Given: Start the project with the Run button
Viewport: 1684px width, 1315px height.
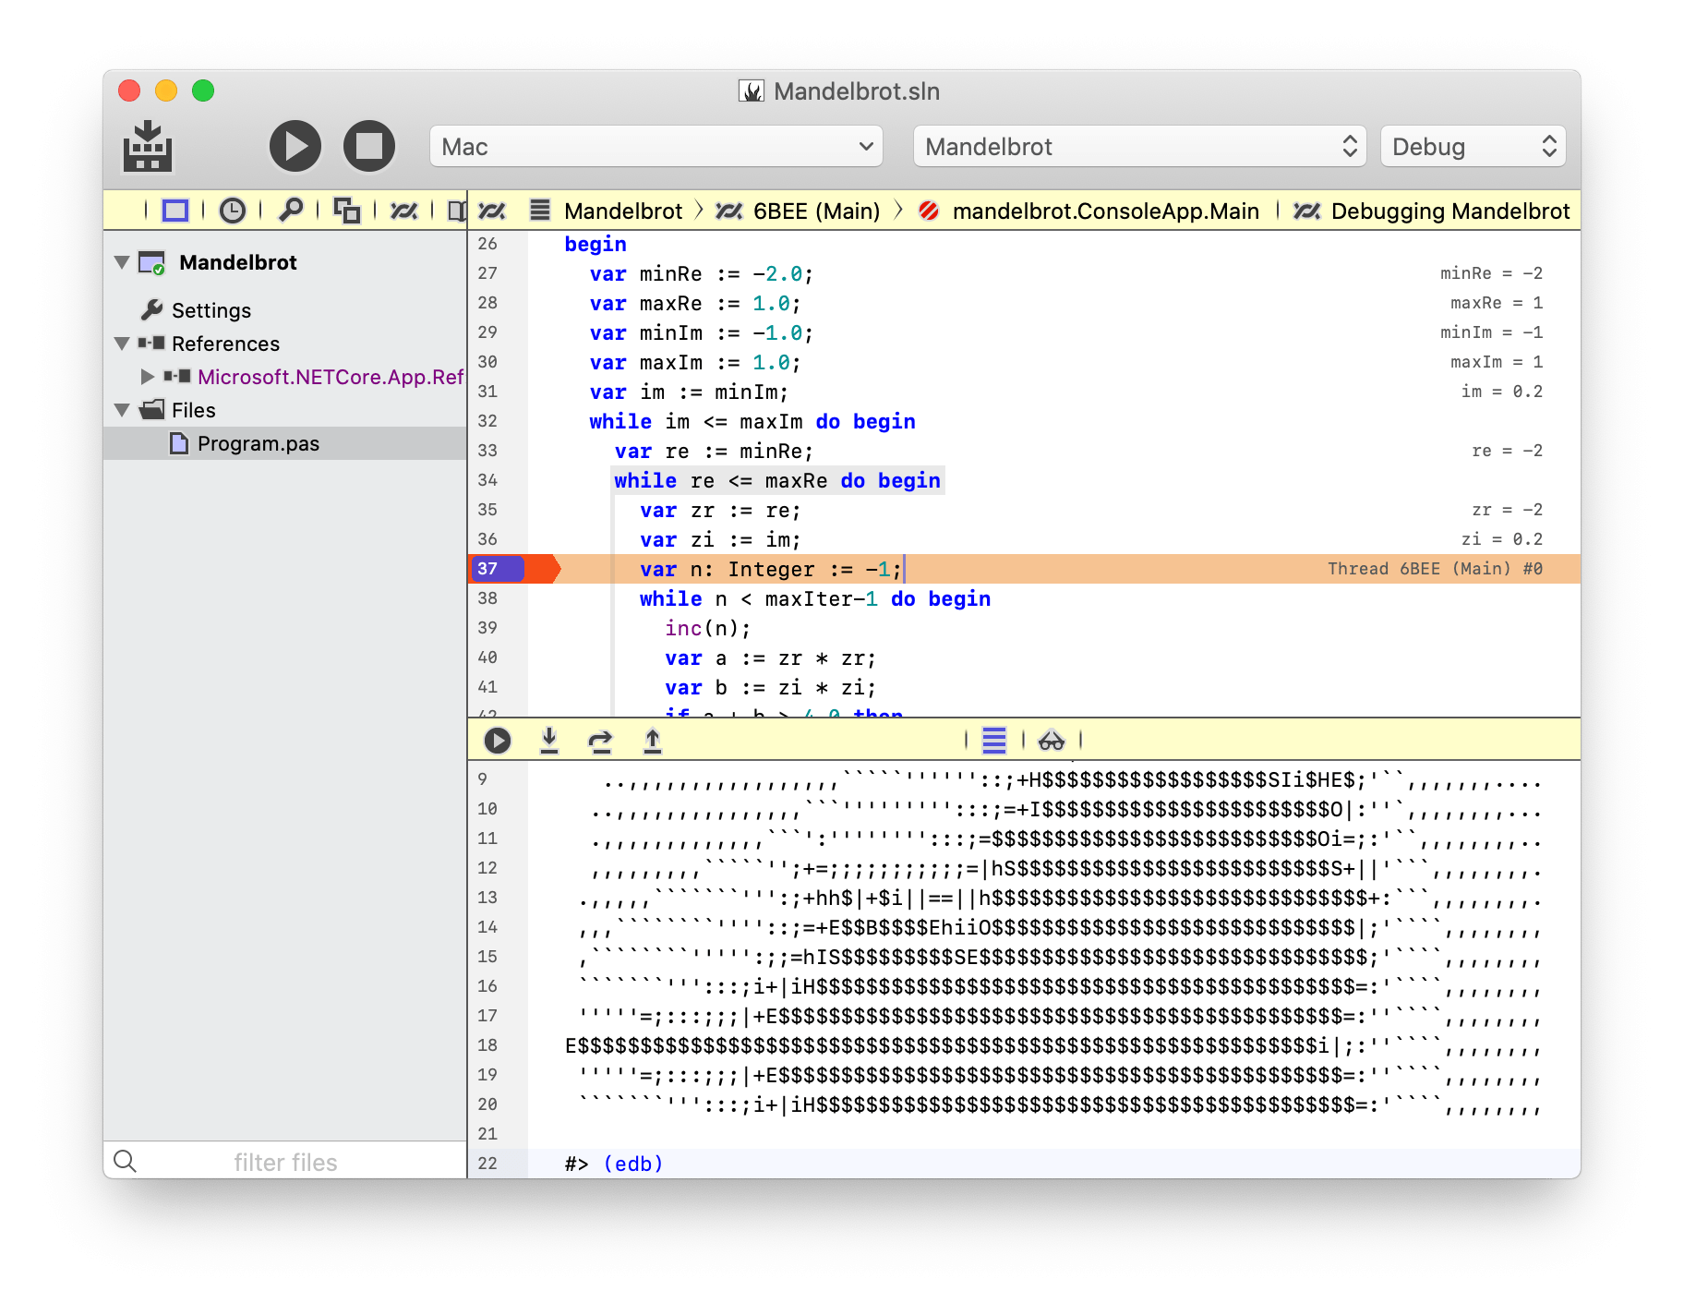Looking at the screenshot, I should click(295, 146).
